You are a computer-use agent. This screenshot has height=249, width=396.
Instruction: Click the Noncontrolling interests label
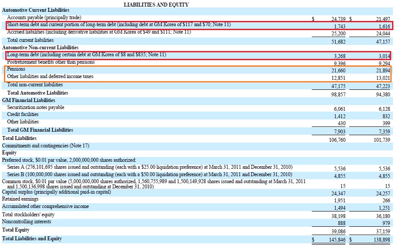(27, 222)
